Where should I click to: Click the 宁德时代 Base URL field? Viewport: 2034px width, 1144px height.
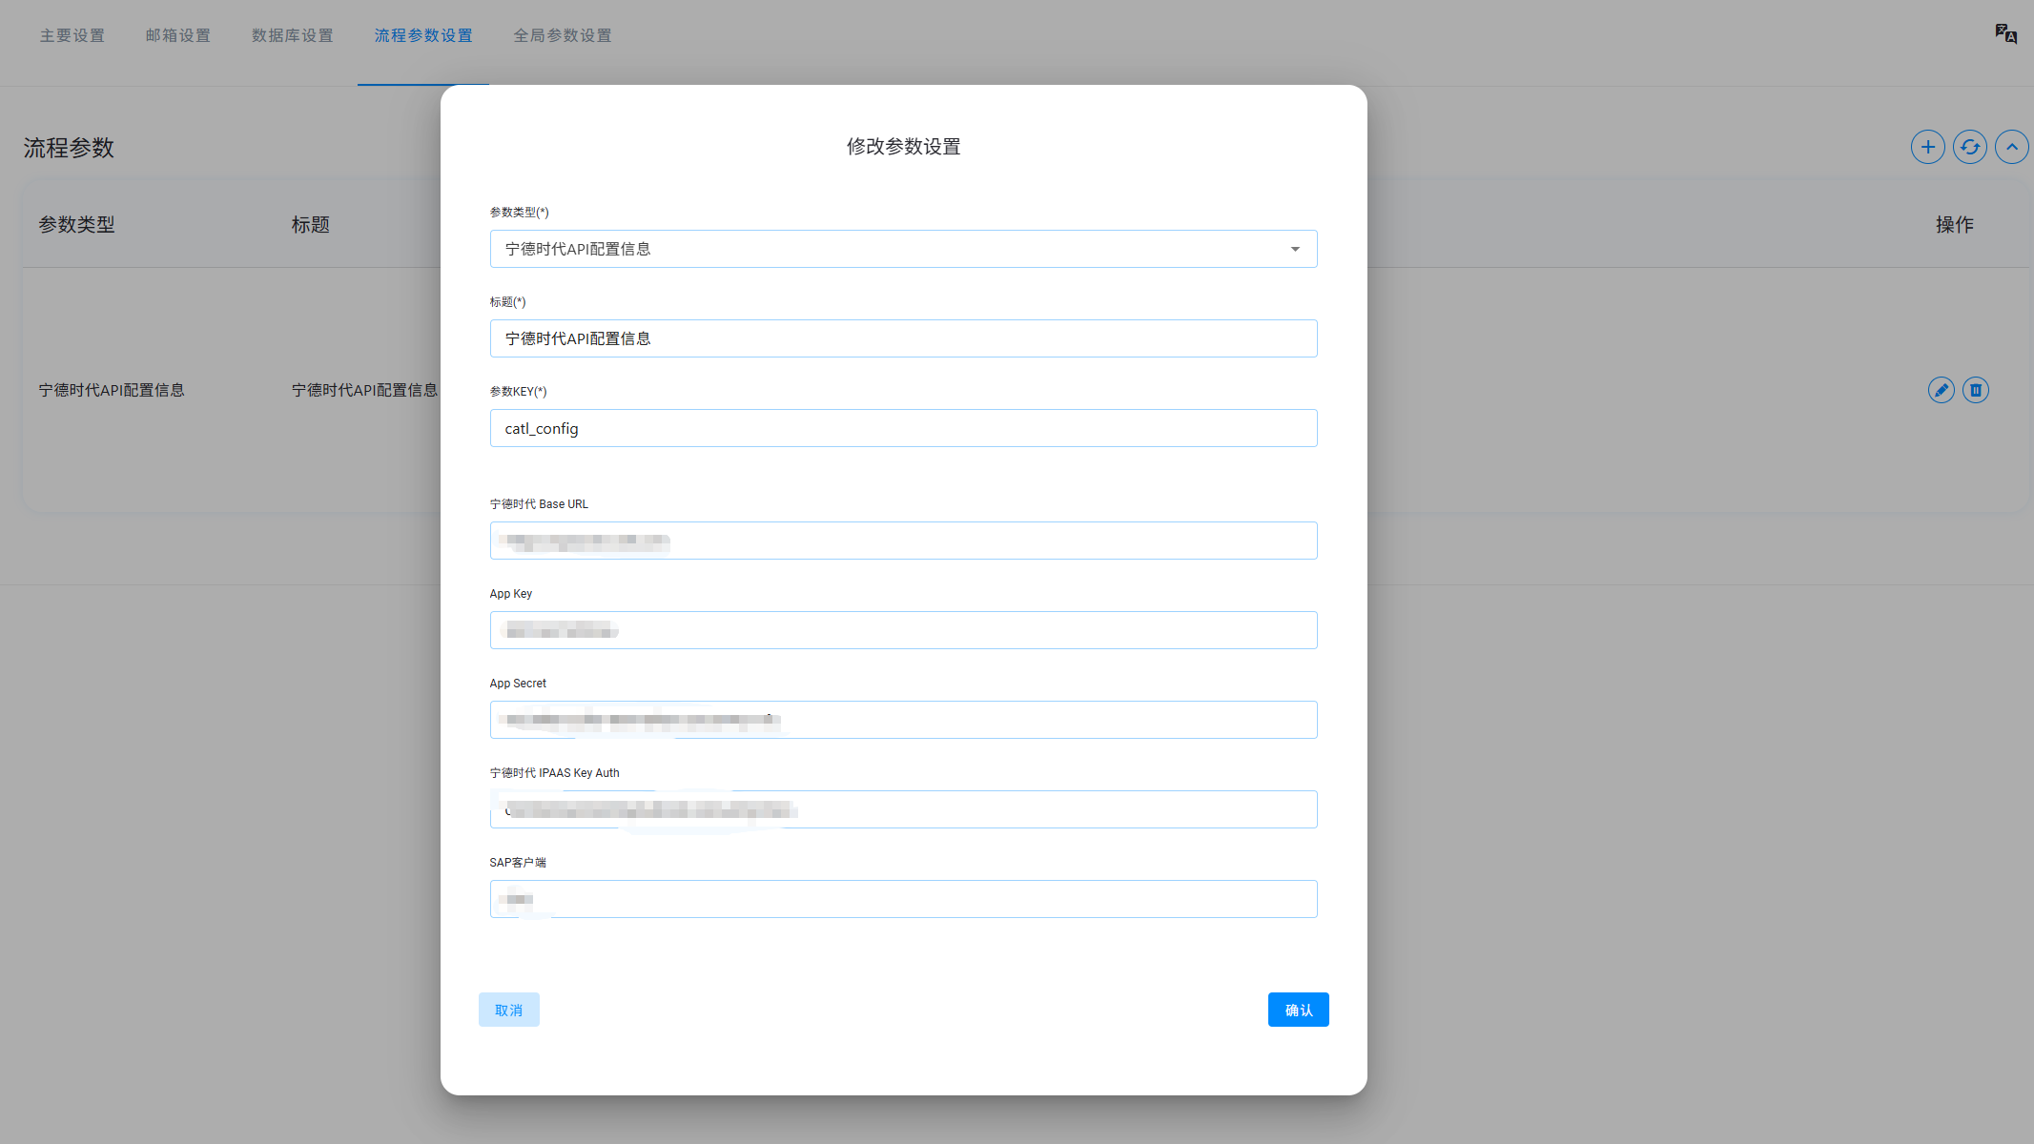[x=903, y=541]
